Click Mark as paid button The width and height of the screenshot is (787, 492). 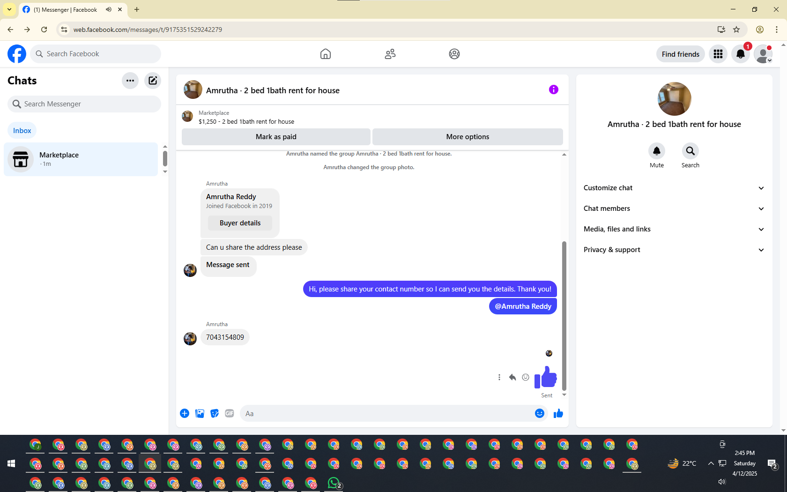click(x=276, y=137)
